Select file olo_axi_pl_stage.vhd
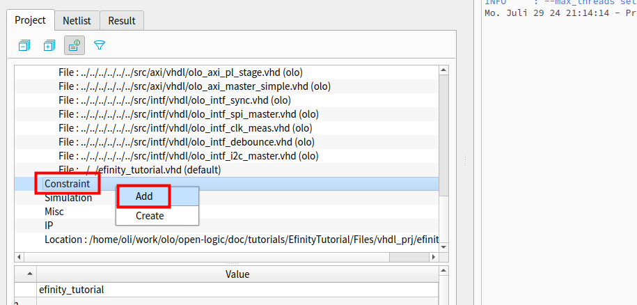This screenshot has width=637, height=305. [x=181, y=72]
